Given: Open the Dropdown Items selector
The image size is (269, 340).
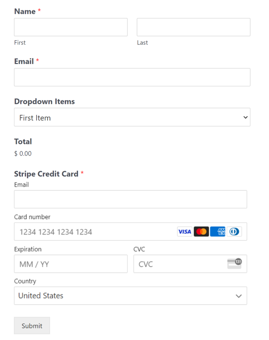Looking at the screenshot, I should click(132, 117).
